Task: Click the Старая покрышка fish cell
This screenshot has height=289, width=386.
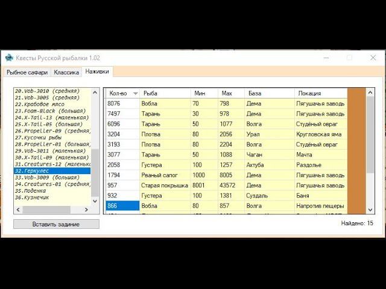Action: [165, 185]
